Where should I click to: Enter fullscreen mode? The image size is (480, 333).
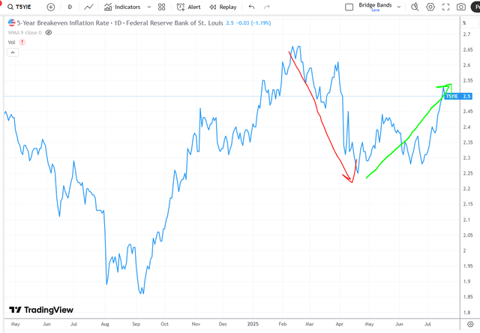(x=446, y=7)
